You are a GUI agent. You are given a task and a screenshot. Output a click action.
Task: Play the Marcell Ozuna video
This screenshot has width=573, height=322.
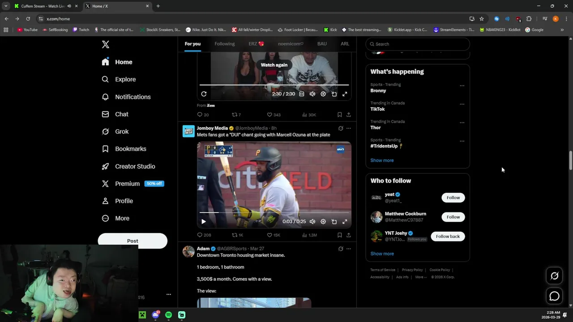pyautogui.click(x=203, y=221)
